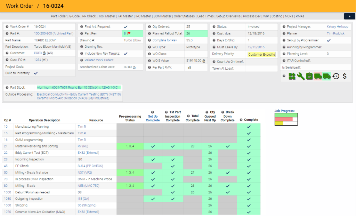
Task: Toggle the Build to Inventory checkmark
Action: [x=36, y=73]
